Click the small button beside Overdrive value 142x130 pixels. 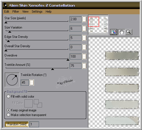click(84, 56)
